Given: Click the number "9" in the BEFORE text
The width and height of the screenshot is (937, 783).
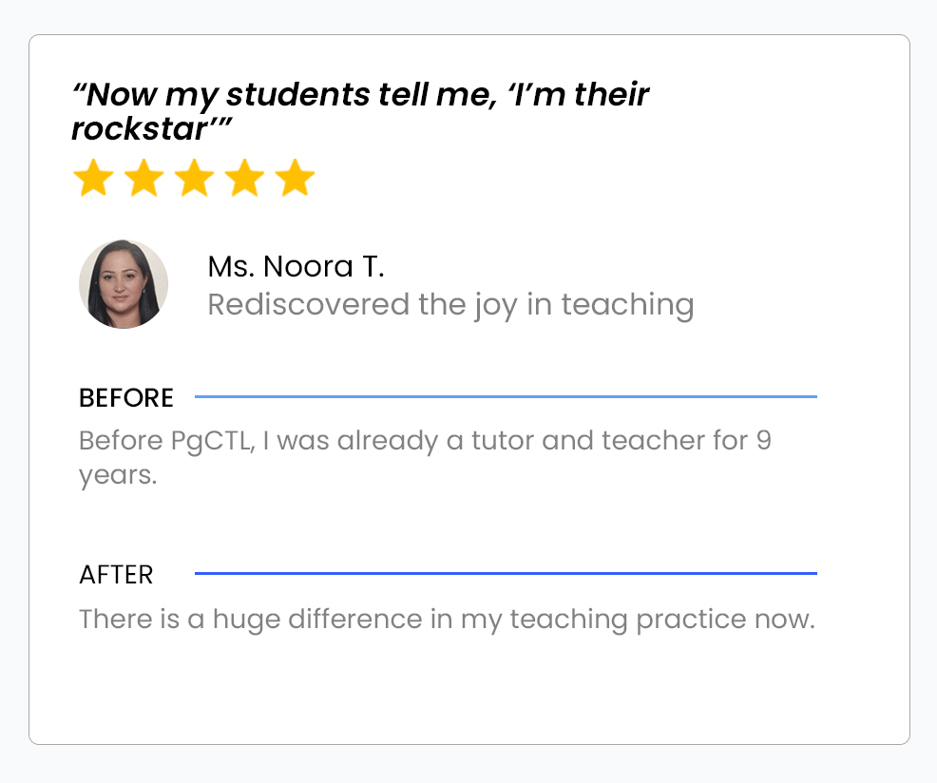Looking at the screenshot, I should point(763,442).
